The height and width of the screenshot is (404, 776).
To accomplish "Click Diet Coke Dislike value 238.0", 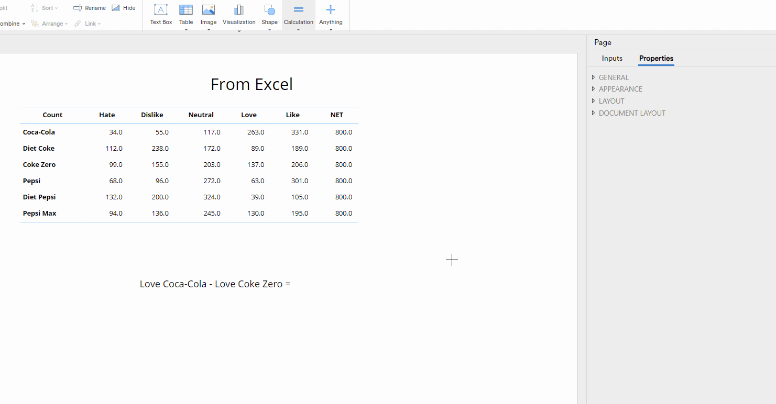I will [x=160, y=149].
